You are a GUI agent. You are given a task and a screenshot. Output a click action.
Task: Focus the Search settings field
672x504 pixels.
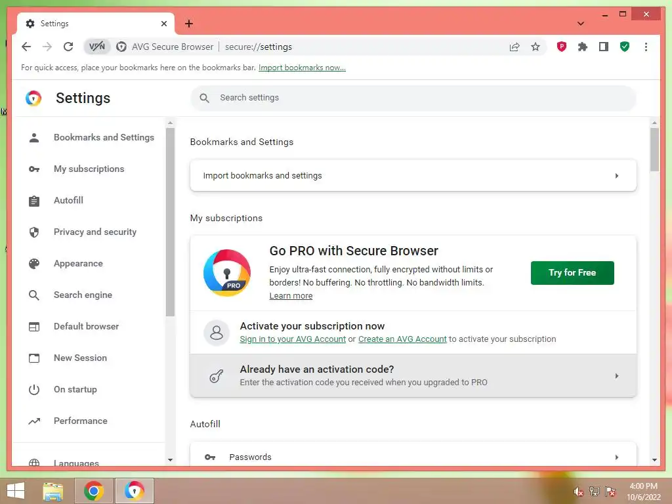[413, 98]
